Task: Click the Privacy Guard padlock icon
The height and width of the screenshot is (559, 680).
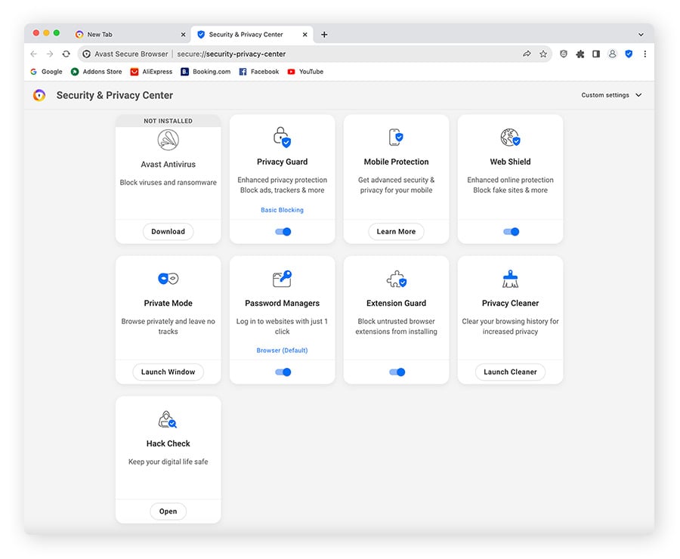Action: click(x=282, y=137)
